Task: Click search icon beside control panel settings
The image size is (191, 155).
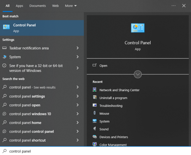Action: click(5, 96)
